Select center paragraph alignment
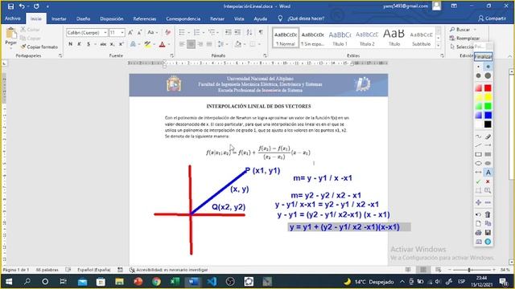Viewport: 515px width, 289px height. coord(191,44)
